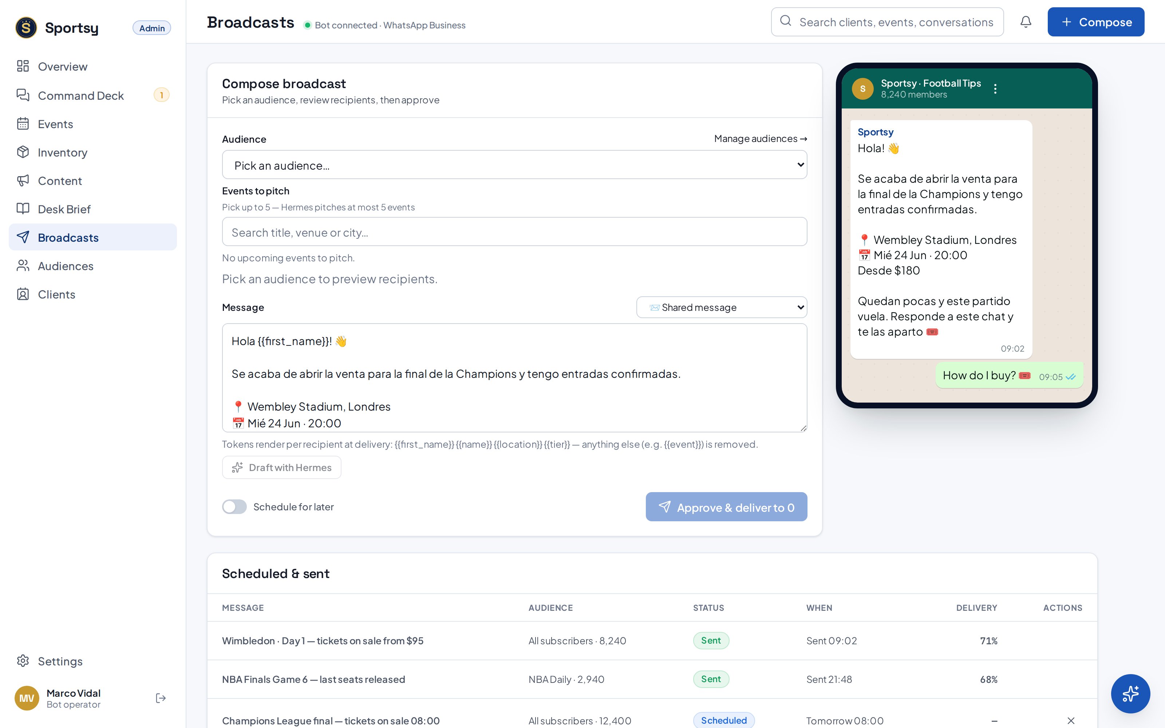This screenshot has width=1165, height=728.
Task: Click the WHEN column header
Action: [x=819, y=608]
